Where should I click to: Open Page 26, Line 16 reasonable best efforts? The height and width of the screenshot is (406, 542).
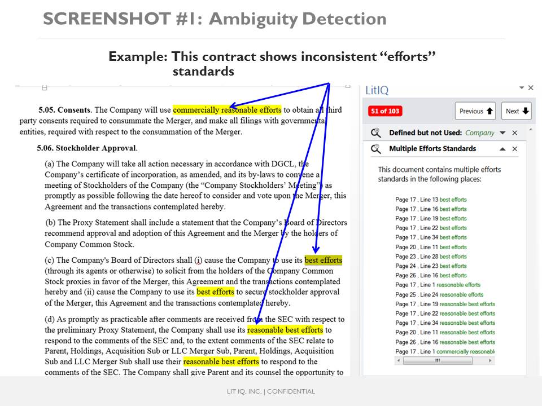tap(445, 342)
